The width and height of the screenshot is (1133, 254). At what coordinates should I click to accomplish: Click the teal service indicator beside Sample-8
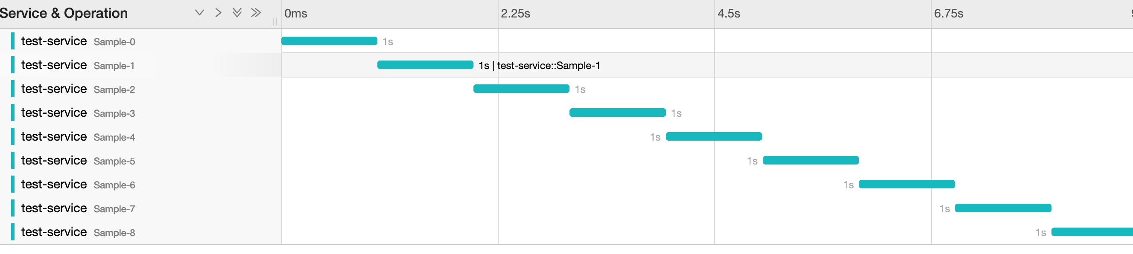tap(13, 232)
